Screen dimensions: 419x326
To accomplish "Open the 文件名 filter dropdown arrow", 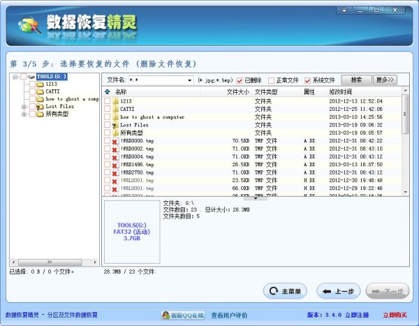I will 189,80.
